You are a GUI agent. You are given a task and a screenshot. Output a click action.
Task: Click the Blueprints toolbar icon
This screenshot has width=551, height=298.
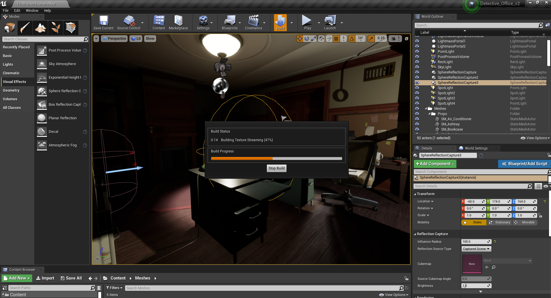(229, 22)
